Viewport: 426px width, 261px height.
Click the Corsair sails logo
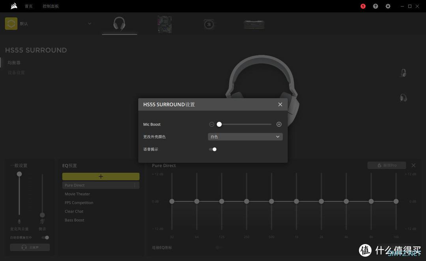14,6
